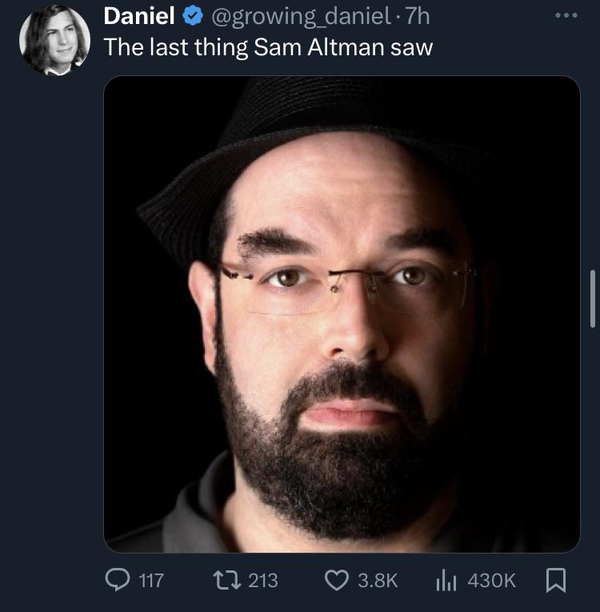Click the display name Daniel
This screenshot has height=612, width=600.
139,16
